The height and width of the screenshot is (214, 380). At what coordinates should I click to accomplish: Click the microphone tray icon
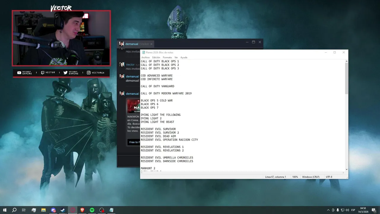pos(338,210)
